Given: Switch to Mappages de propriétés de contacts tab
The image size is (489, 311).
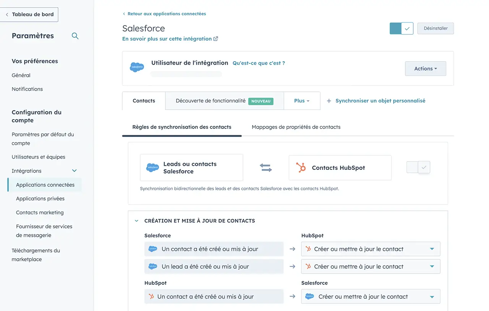Looking at the screenshot, I should [x=296, y=127].
